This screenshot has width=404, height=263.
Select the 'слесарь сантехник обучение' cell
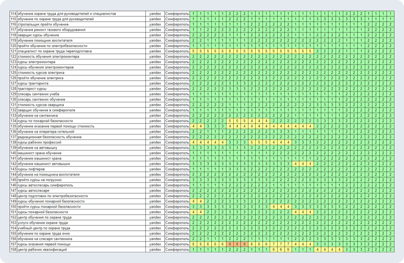pyautogui.click(x=81, y=100)
